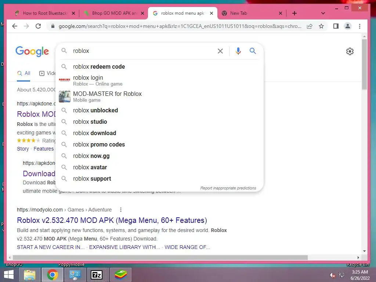Go to the Google logo homepage

click(x=32, y=51)
